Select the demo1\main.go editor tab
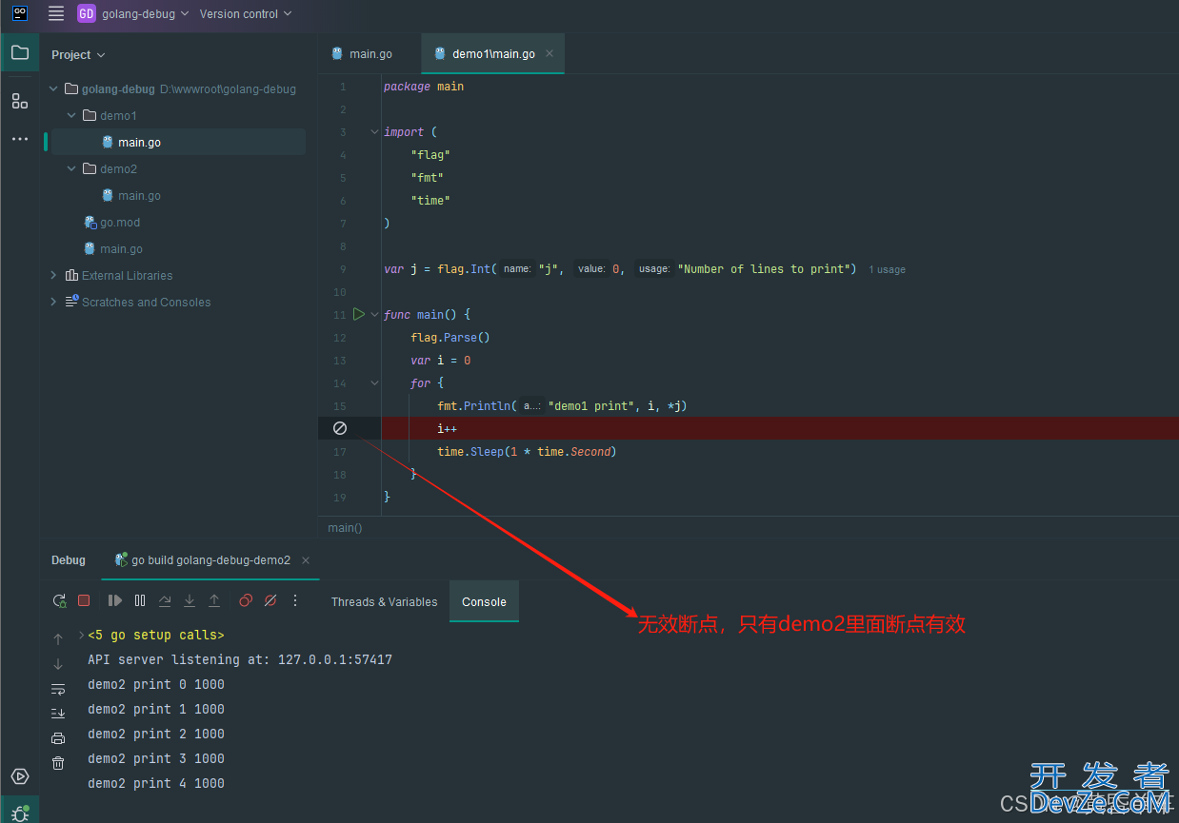 point(493,53)
